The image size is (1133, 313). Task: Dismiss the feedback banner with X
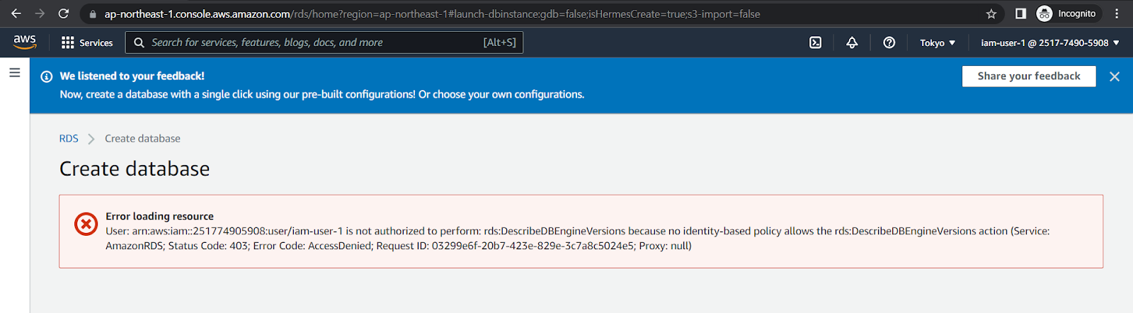[x=1115, y=76]
